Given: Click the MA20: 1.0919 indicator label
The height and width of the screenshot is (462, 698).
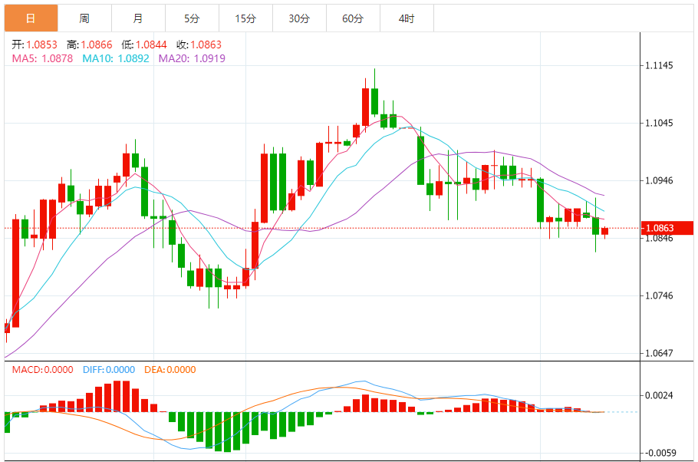Looking at the screenshot, I should coord(192,58).
